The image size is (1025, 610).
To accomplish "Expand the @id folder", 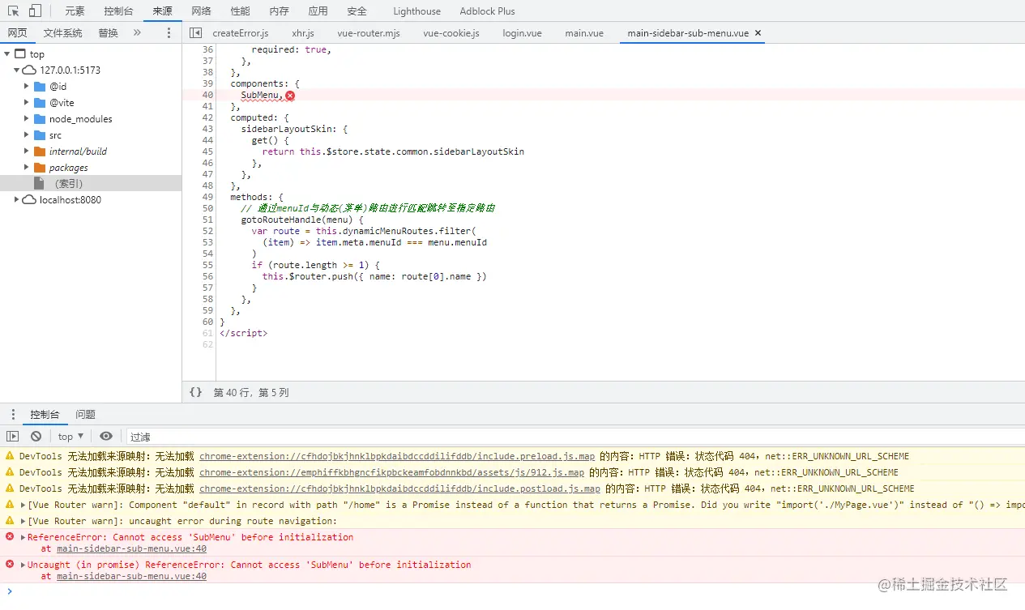I will coord(27,86).
